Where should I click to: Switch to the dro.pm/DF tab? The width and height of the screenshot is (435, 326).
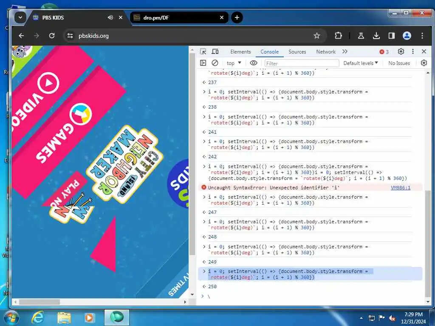click(x=179, y=17)
